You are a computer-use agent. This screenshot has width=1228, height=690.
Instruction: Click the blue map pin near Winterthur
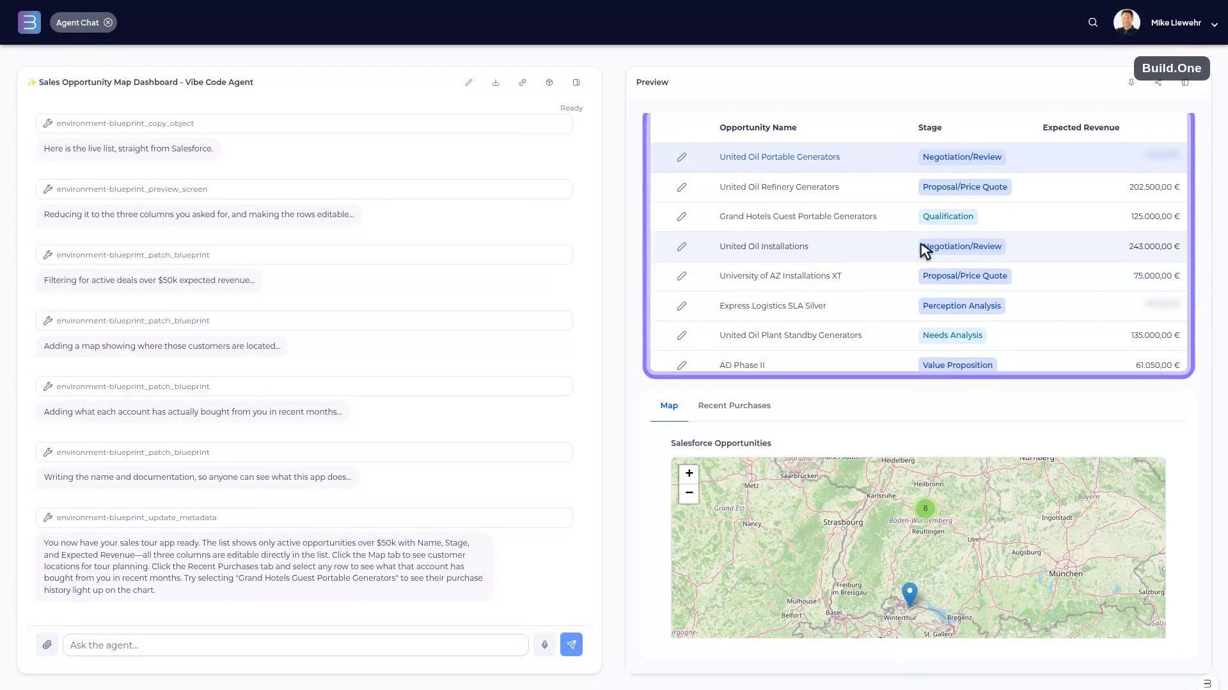909,594
